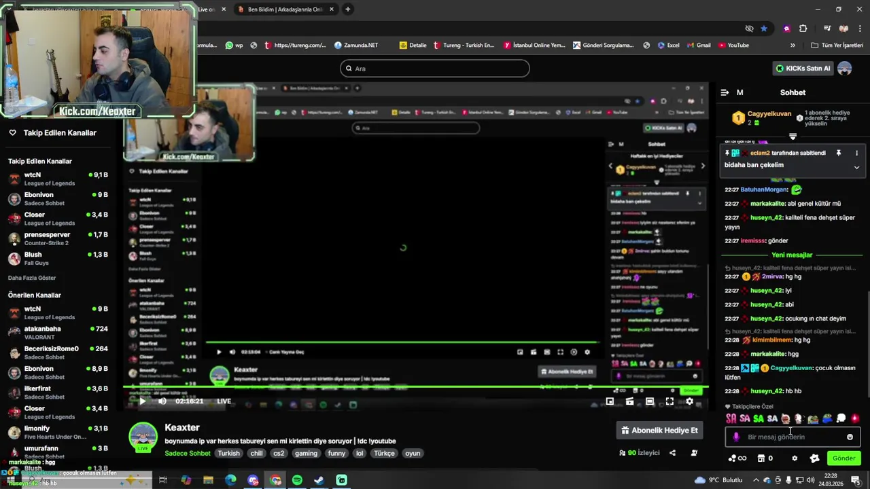The image size is (870, 489).
Task: Open the mini player icon in player controls
Action: tap(610, 401)
